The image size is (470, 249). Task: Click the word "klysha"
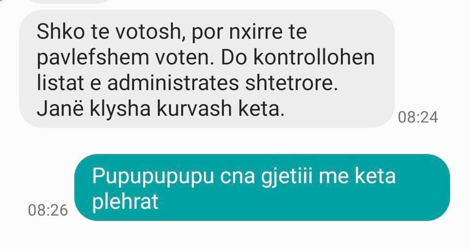coord(120,109)
